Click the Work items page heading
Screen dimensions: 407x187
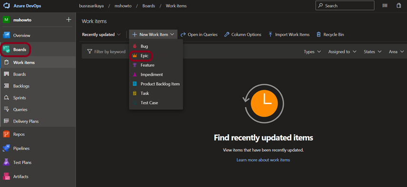click(x=94, y=21)
